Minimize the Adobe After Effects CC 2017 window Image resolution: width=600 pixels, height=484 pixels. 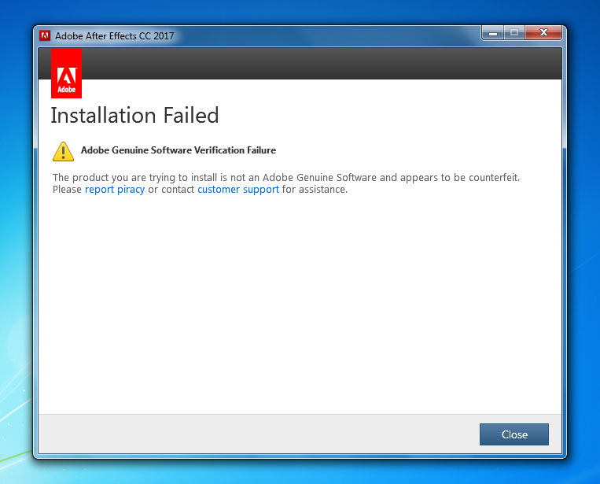click(493, 33)
